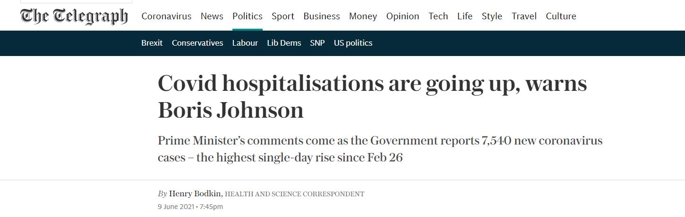View US politics subsection
This screenshot has height=217, width=685.
[x=353, y=43]
